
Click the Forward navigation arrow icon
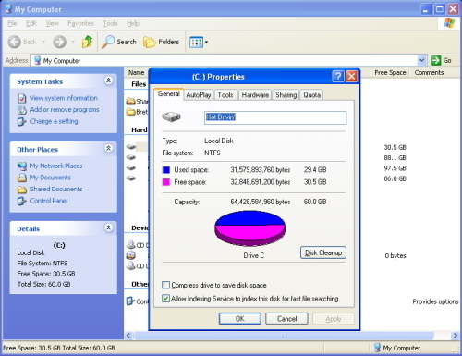pos(59,42)
